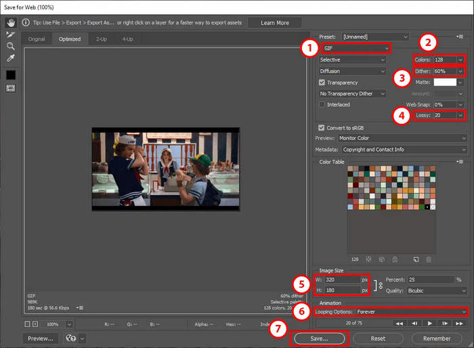The height and width of the screenshot is (348, 474).
Task: Open the Preset dropdown
Action: [375, 37]
